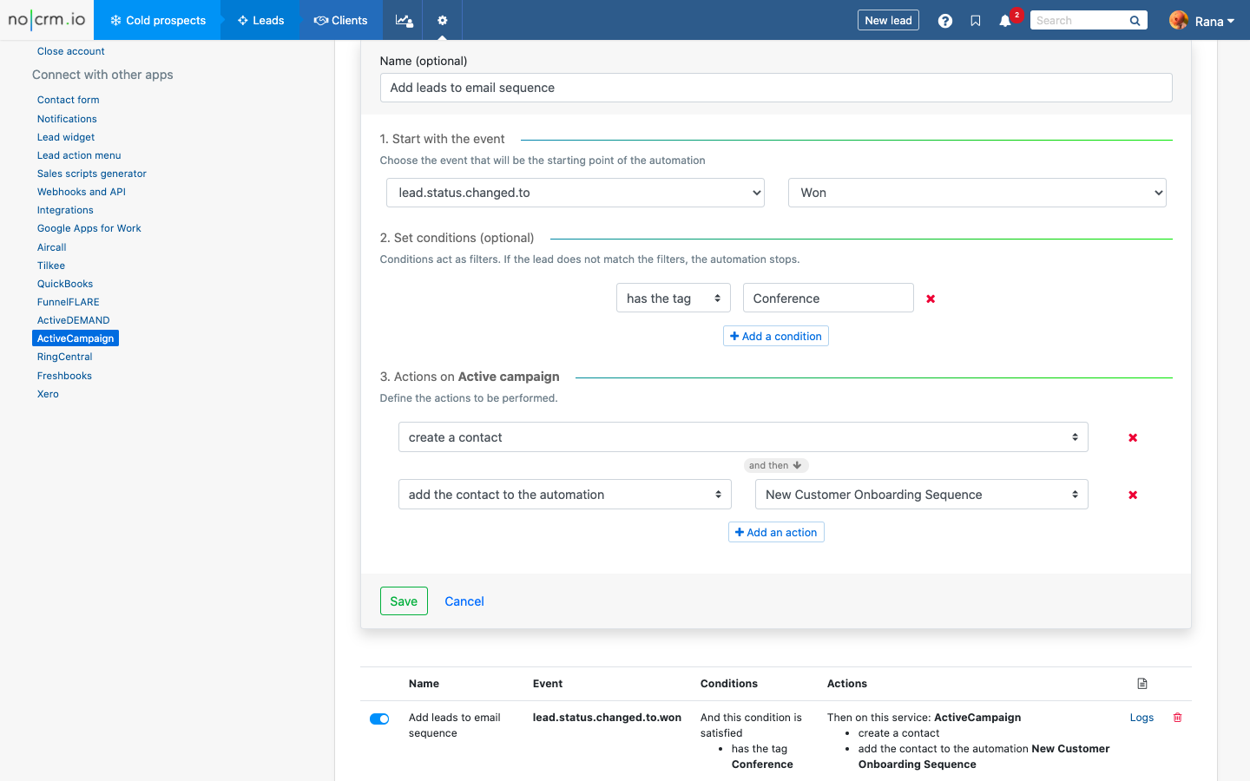Disable the 'Add leads to email sequence' toggle
The height and width of the screenshot is (781, 1250).
click(x=379, y=719)
